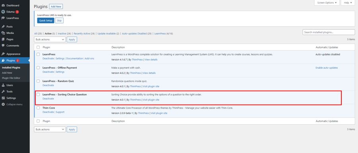This screenshot has height=153, width=358.
Task: Click the bottom Apply button
Action: click(72, 129)
